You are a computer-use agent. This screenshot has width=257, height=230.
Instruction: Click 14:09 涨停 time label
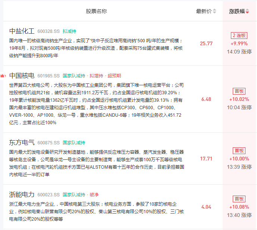239,52
